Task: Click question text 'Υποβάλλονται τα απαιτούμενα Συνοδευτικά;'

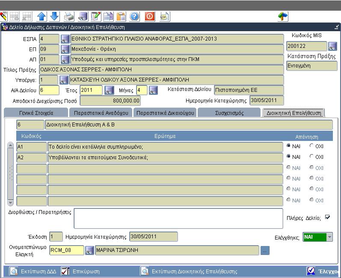Action: point(98,158)
